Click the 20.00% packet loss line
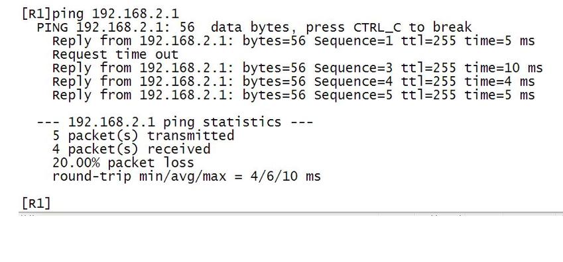 (123, 163)
